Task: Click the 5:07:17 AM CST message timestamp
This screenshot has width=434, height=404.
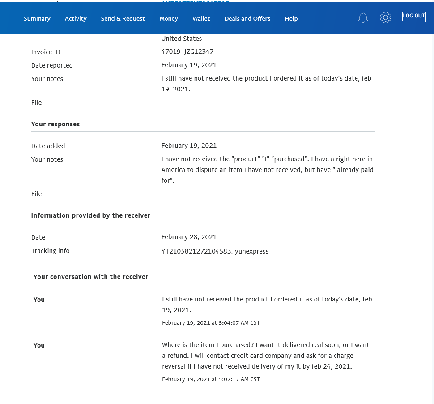Action: point(211,379)
